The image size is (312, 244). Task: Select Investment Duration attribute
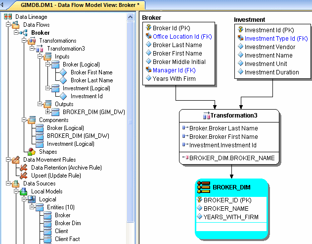(271, 72)
